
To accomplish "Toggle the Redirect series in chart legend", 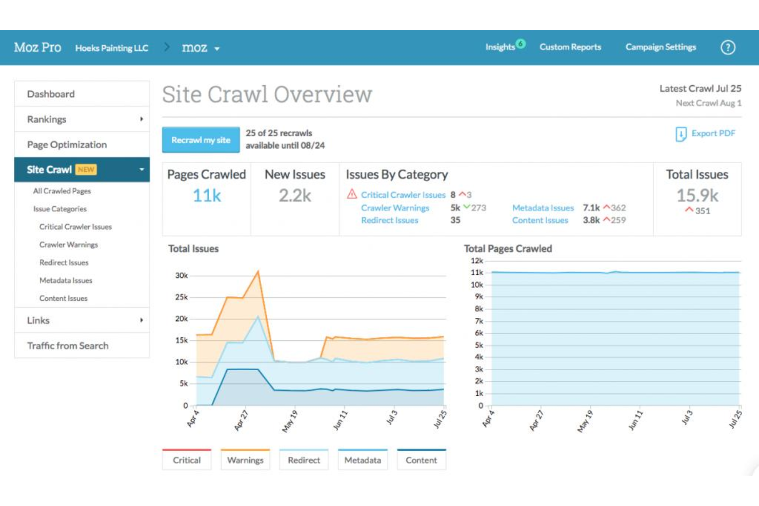I will click(304, 459).
